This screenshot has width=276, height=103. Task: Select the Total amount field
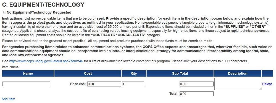(196, 94)
